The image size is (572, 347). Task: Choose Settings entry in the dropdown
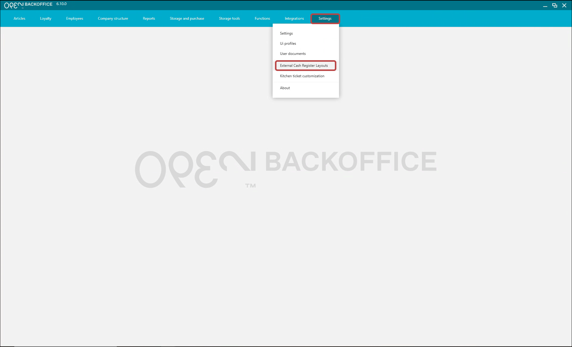(x=306, y=33)
